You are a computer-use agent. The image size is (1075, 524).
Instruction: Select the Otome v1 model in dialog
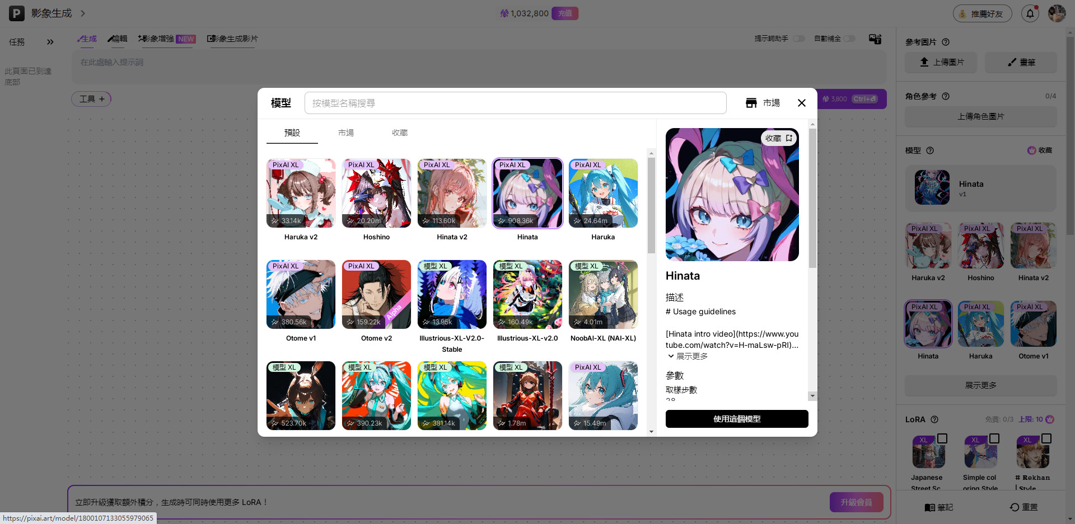pos(301,295)
